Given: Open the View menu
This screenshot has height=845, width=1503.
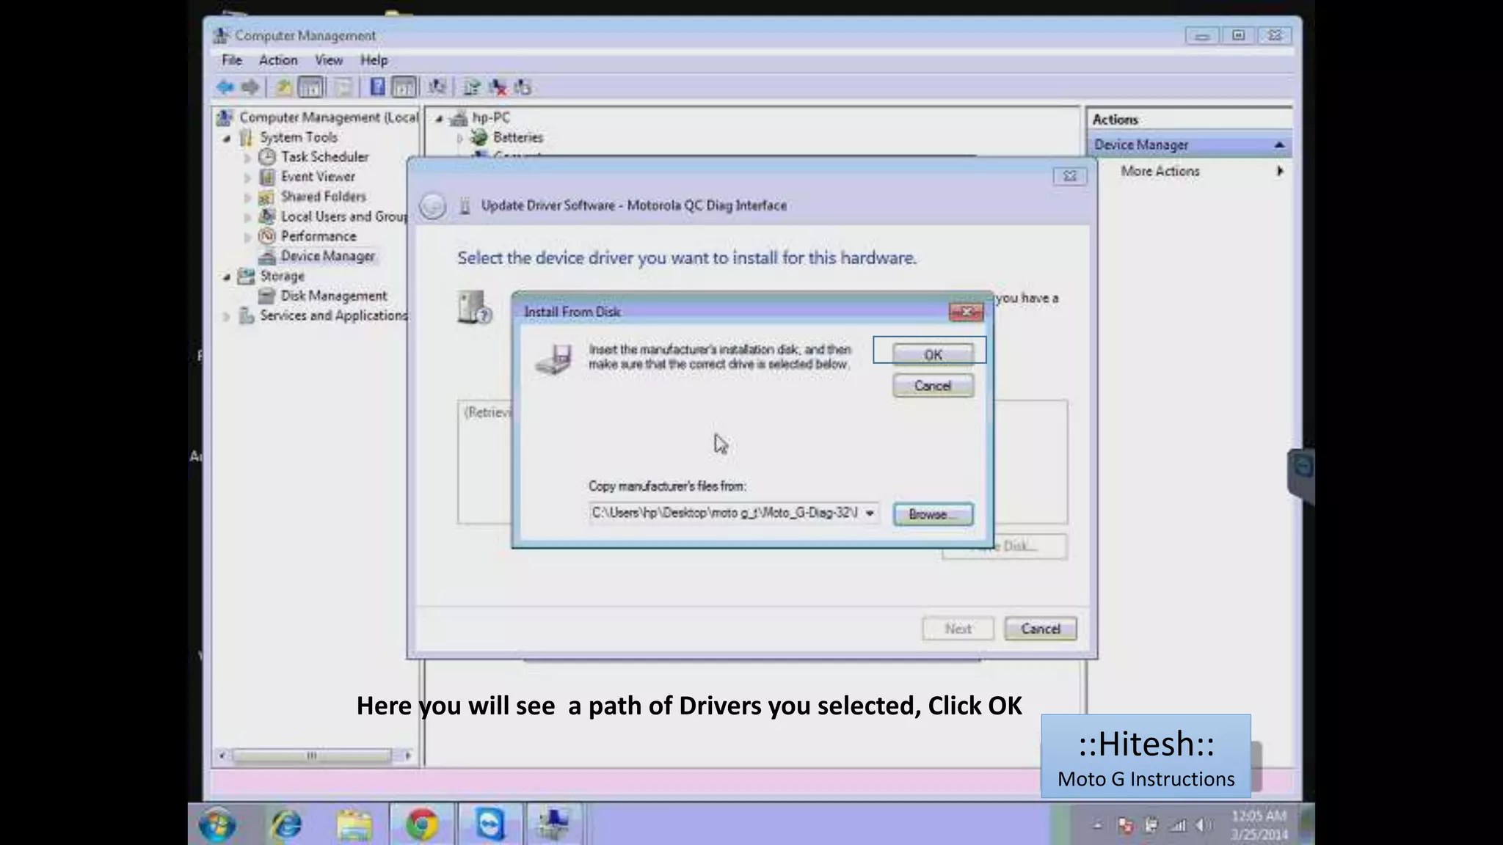Looking at the screenshot, I should click(x=329, y=60).
